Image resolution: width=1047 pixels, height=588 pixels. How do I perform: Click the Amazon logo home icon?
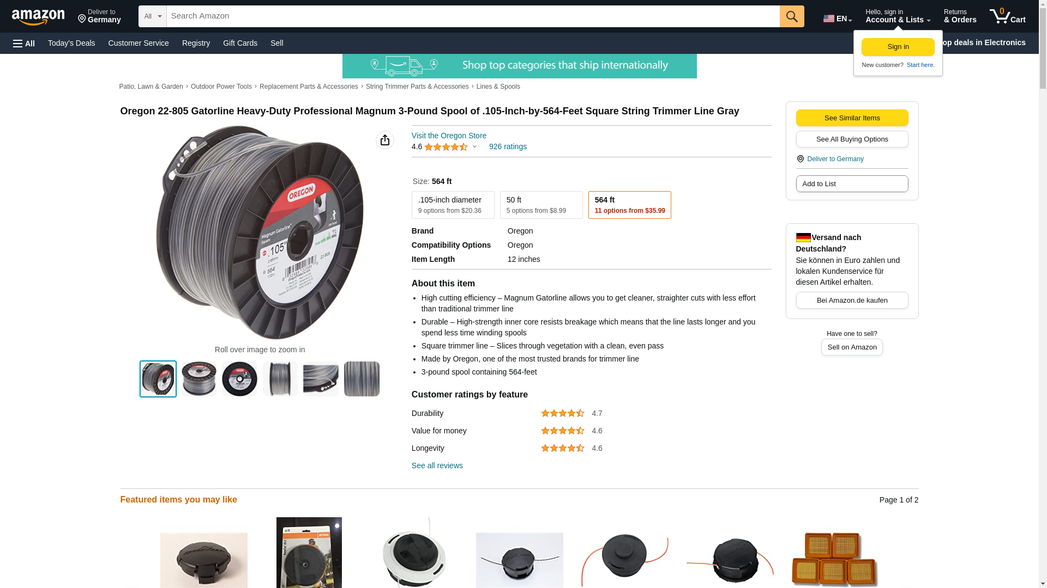(x=38, y=17)
